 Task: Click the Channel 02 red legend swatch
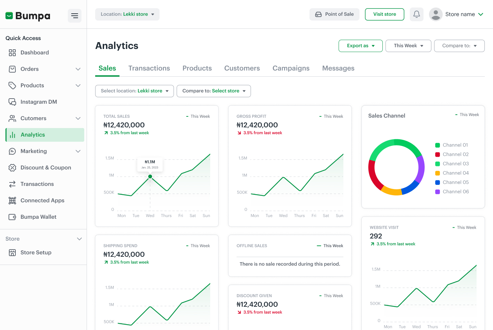click(x=437, y=155)
